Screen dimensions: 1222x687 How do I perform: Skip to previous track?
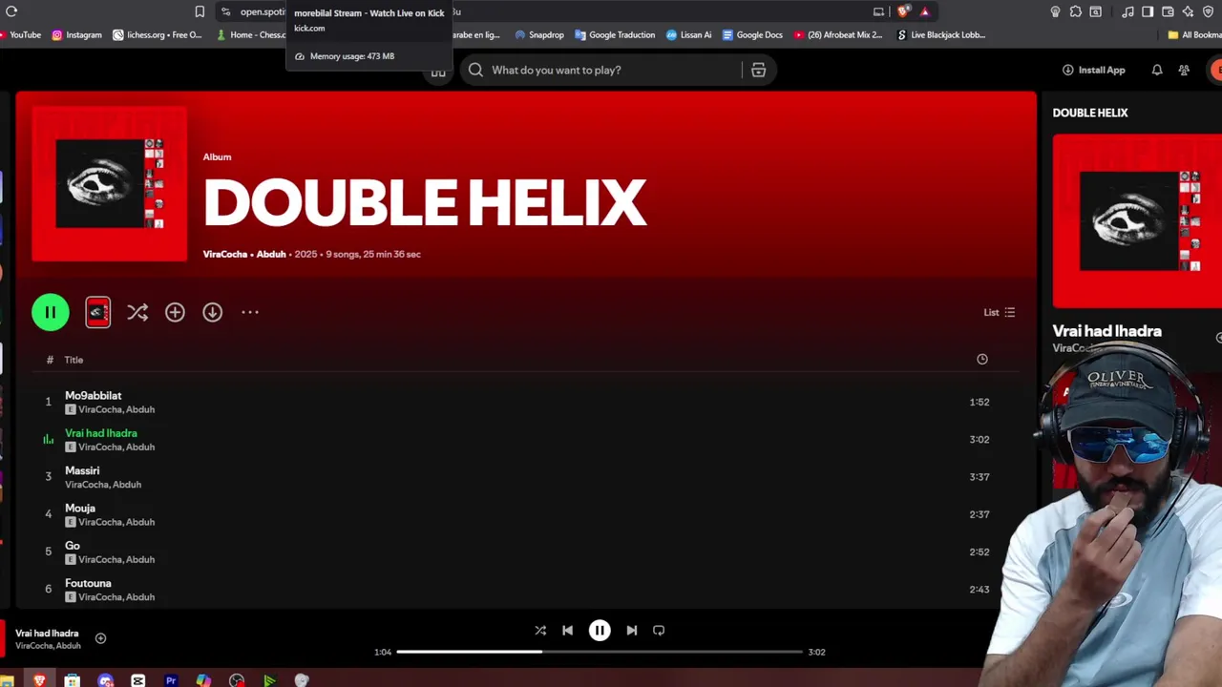click(567, 630)
